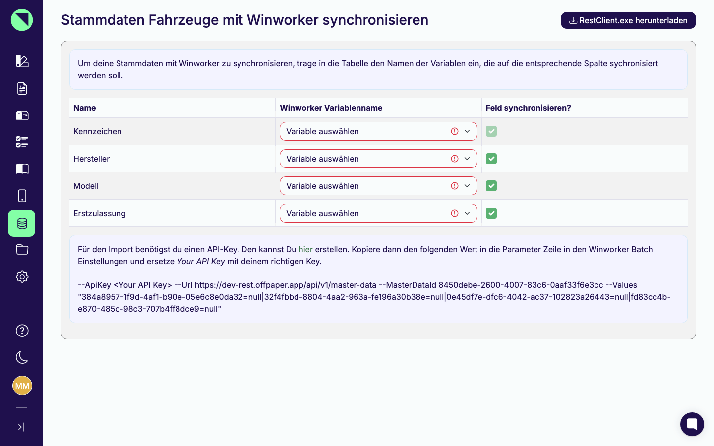The width and height of the screenshot is (714, 446).
Task: Toggle dark mode with the moon icon
Action: click(x=22, y=357)
